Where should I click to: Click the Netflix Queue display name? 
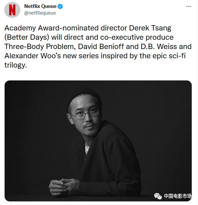40,6
